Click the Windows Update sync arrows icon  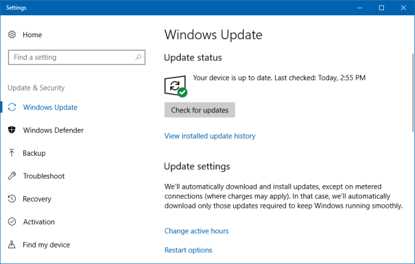point(12,107)
